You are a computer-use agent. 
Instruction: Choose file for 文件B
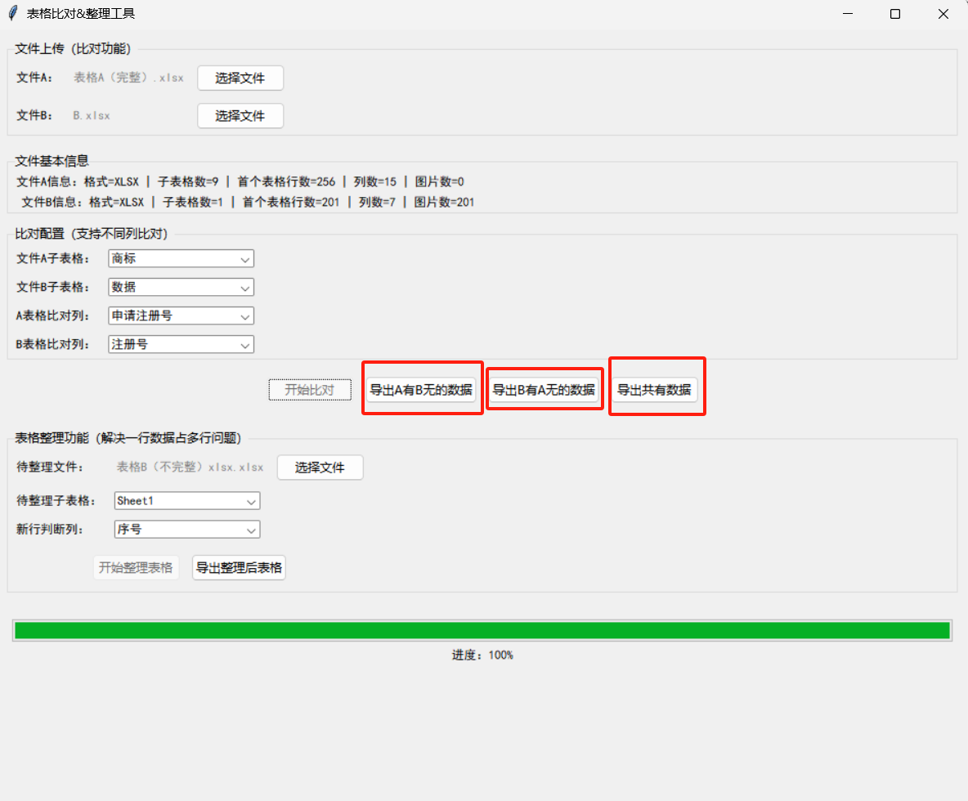tap(240, 116)
